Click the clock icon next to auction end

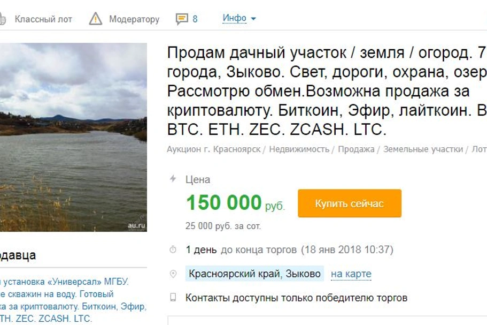(x=173, y=250)
